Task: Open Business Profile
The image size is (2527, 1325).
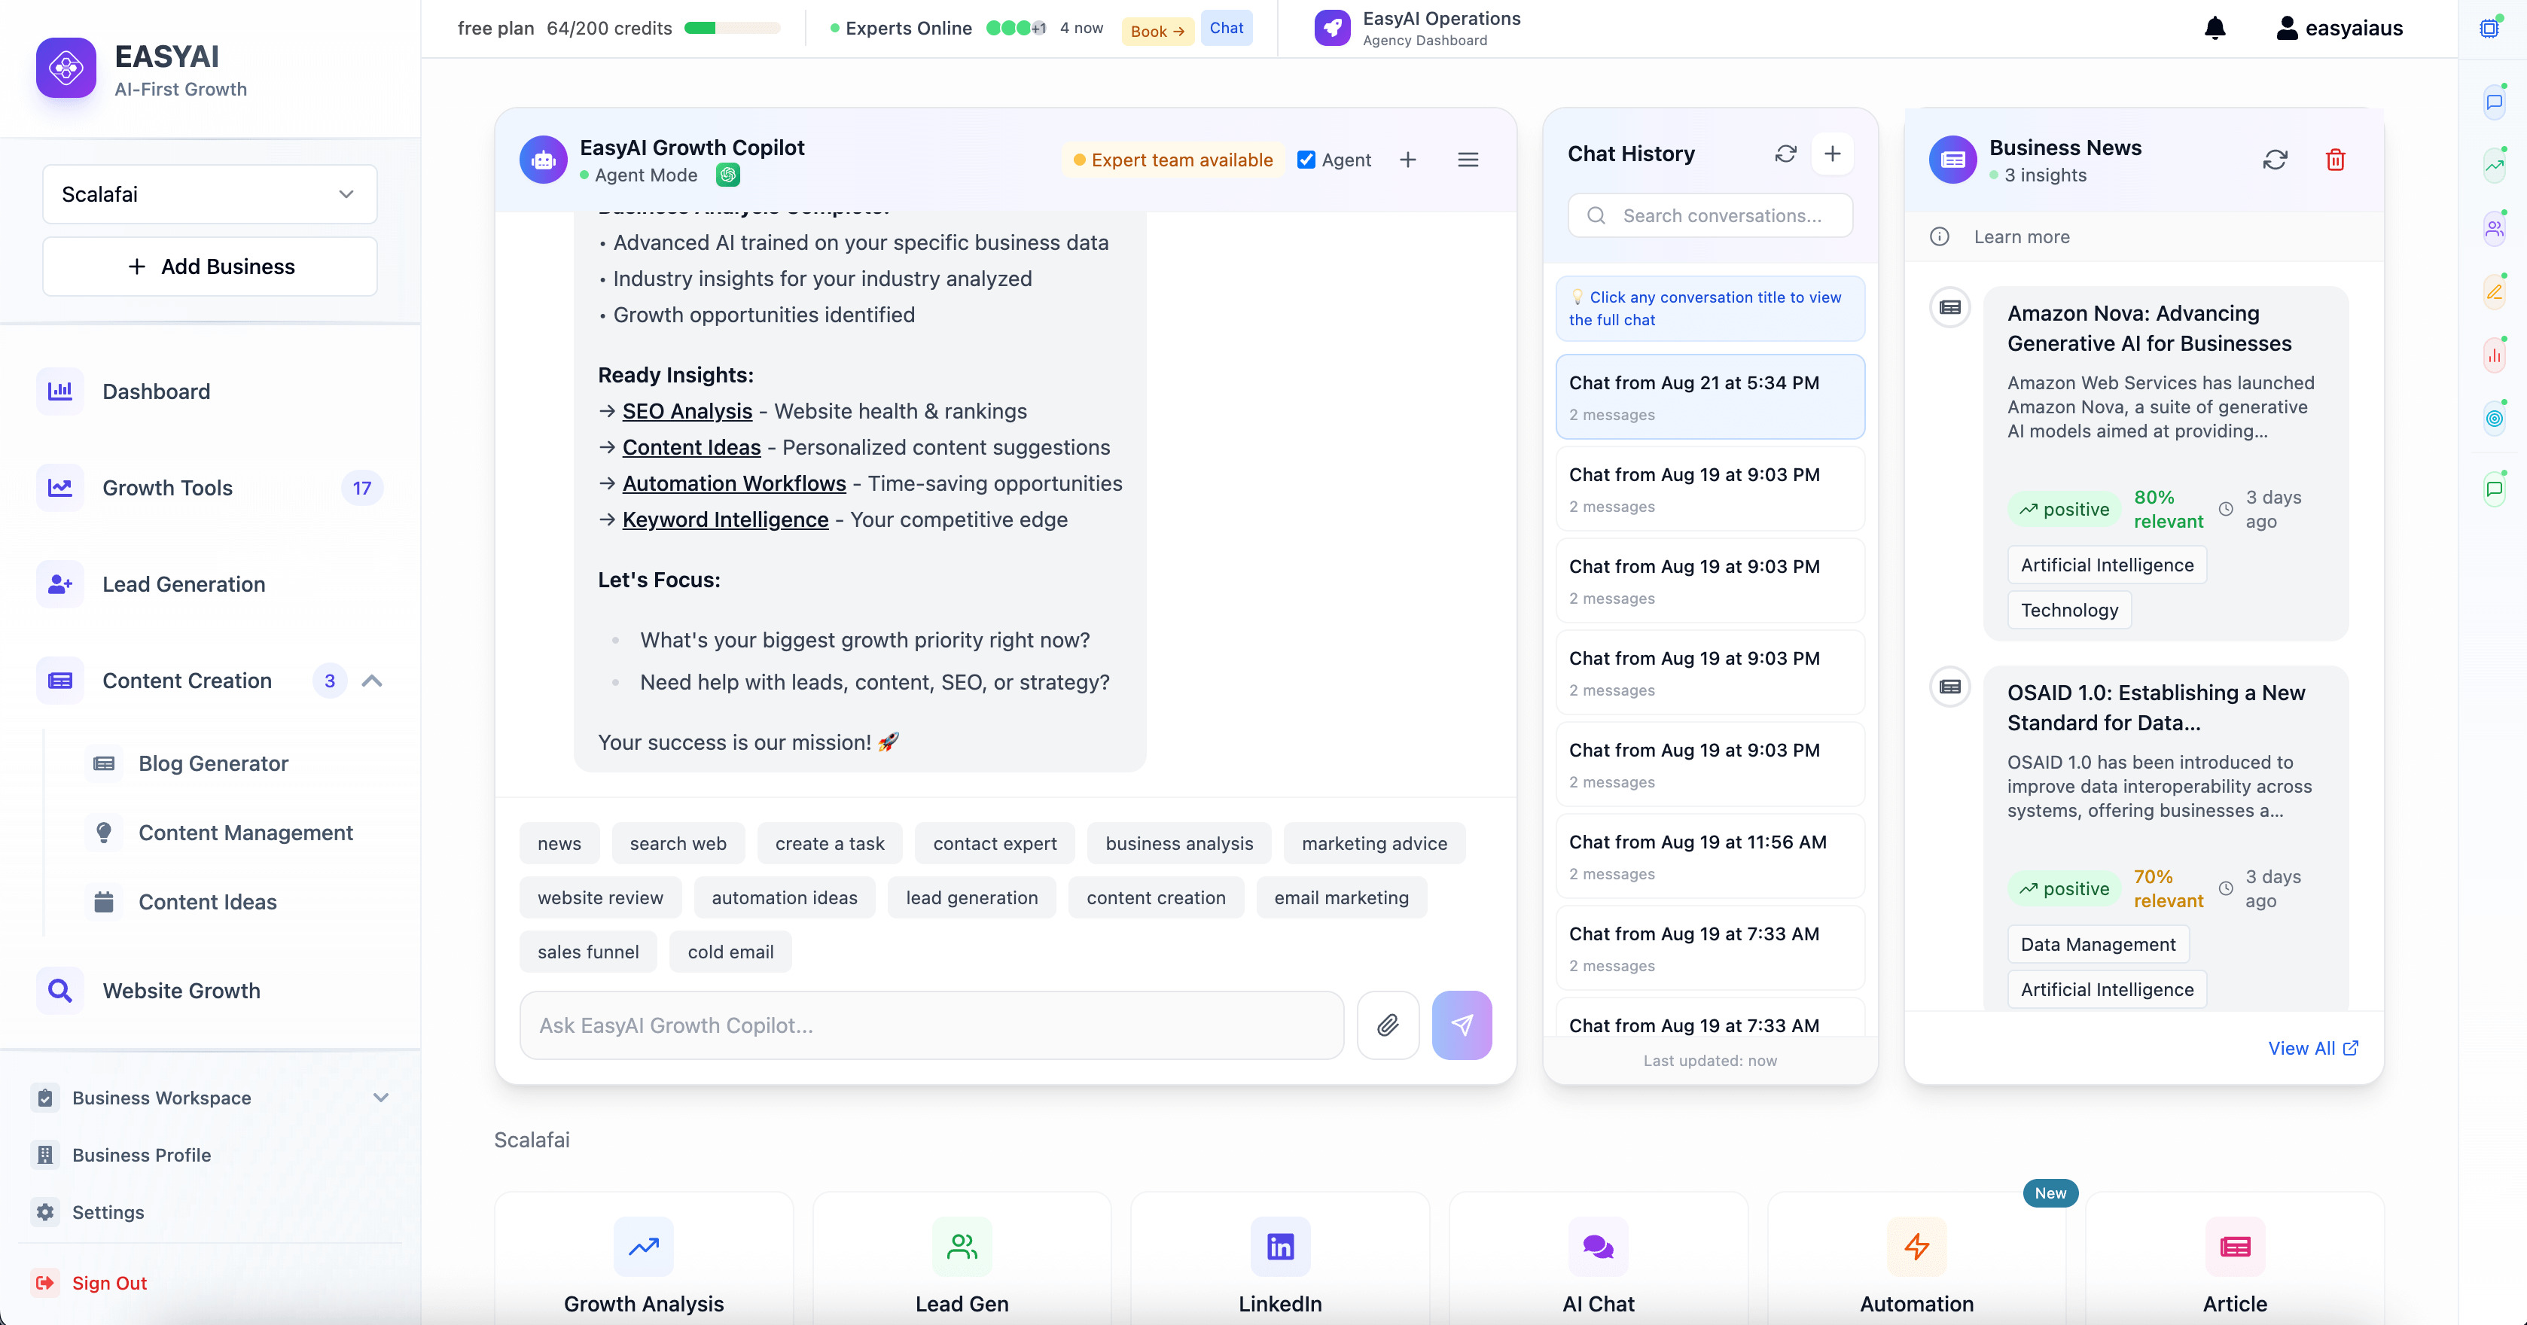Action: (x=210, y=1156)
